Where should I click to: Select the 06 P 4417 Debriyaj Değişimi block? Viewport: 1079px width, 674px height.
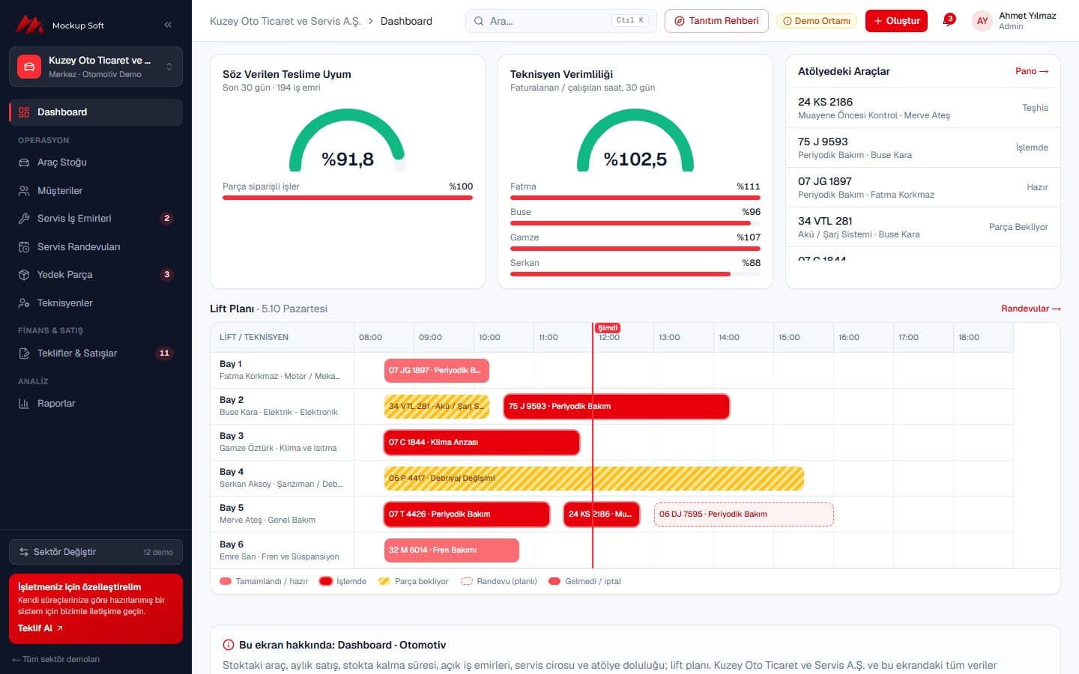[x=594, y=478]
